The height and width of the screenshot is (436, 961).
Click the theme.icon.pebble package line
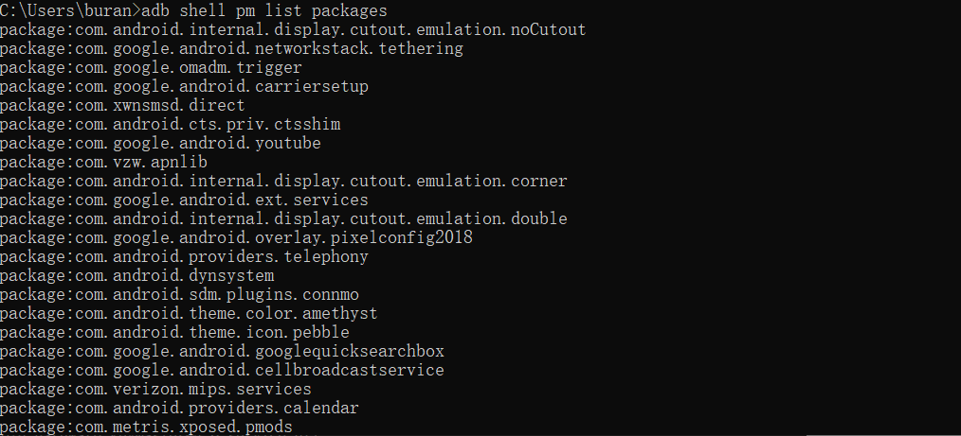click(x=174, y=333)
